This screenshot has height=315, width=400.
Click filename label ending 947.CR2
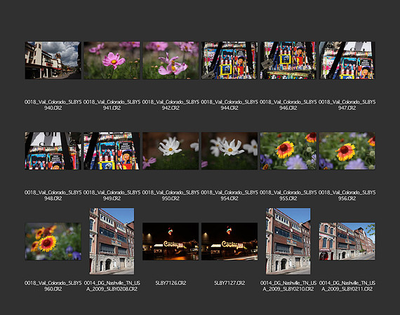(x=347, y=105)
